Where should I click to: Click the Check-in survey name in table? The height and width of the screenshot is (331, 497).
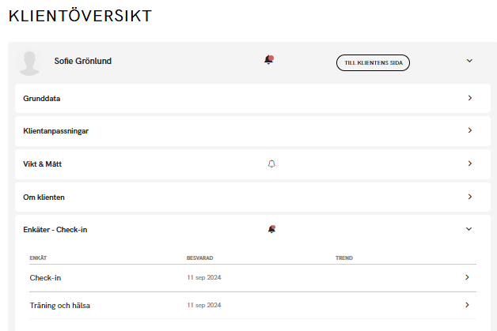point(45,278)
